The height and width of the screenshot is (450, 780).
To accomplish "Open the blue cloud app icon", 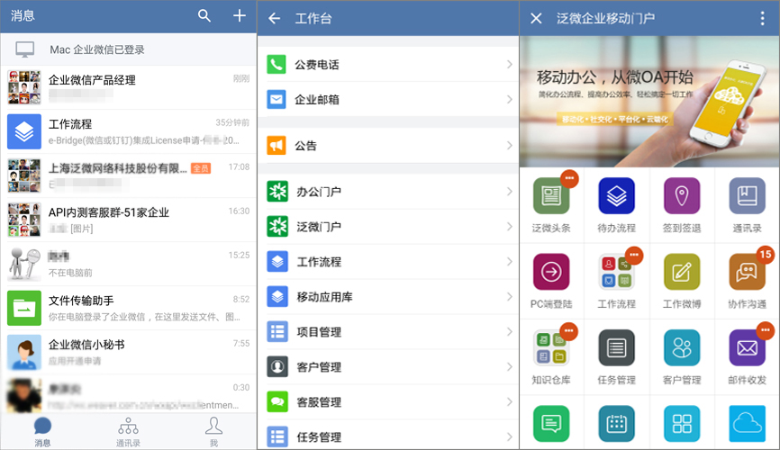I will [747, 424].
